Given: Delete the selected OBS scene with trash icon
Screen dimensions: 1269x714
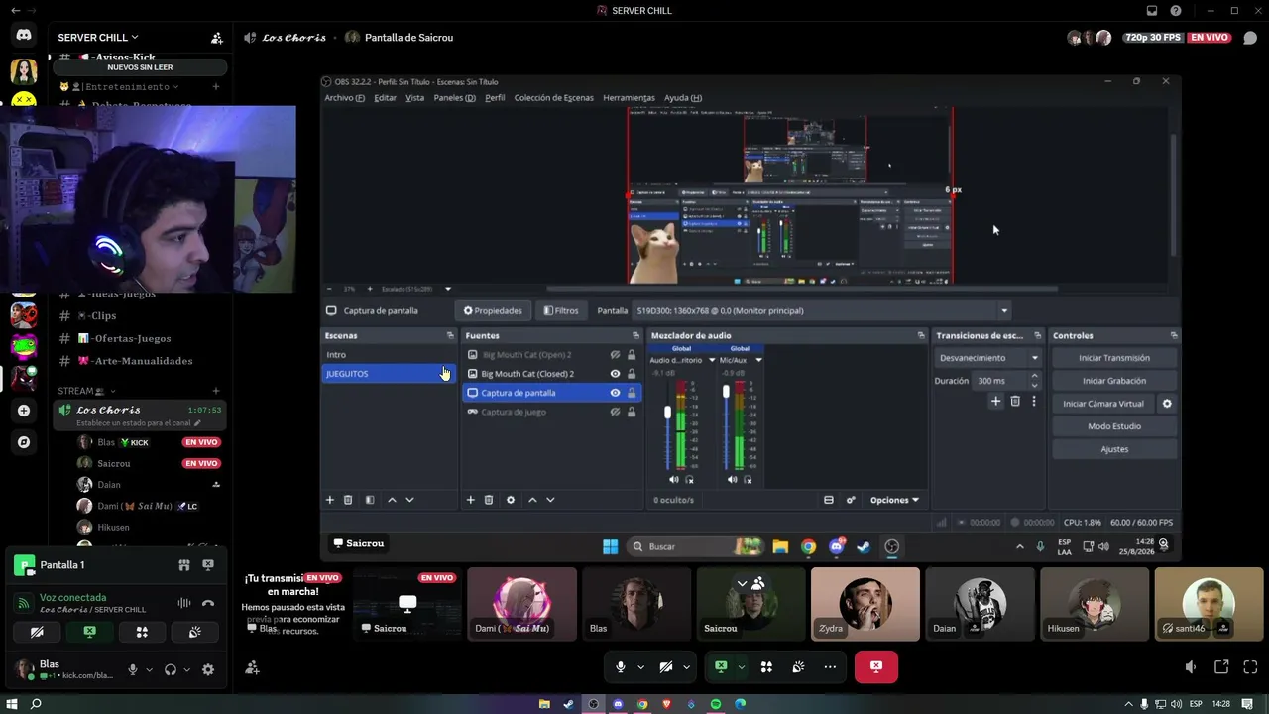Looking at the screenshot, I should pos(348,500).
